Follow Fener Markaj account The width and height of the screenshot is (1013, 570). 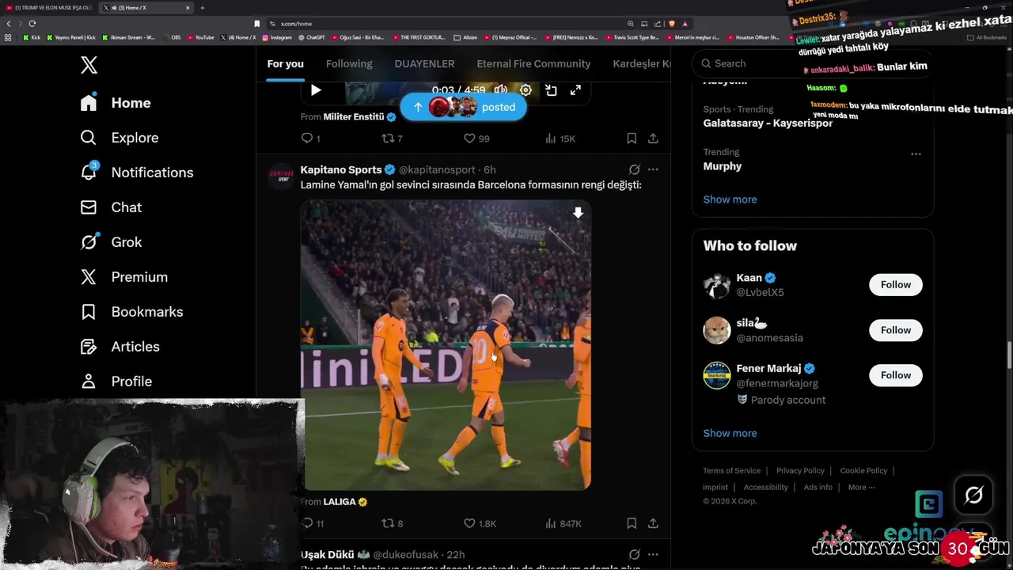[x=896, y=375]
